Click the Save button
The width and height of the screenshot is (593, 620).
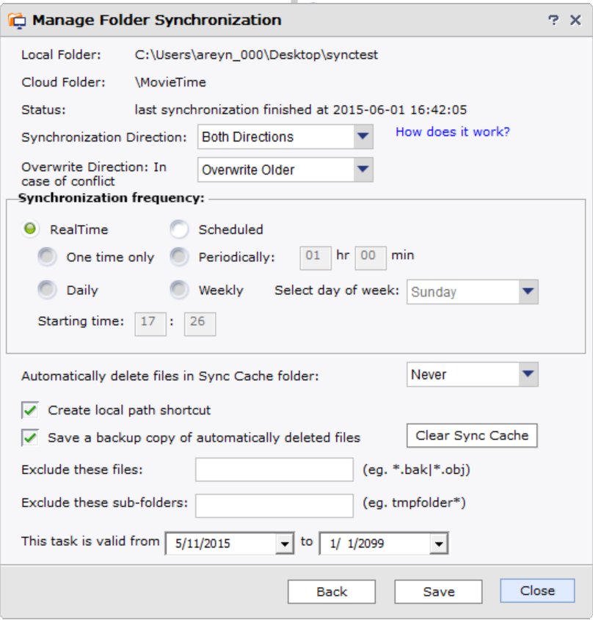pyautogui.click(x=438, y=591)
